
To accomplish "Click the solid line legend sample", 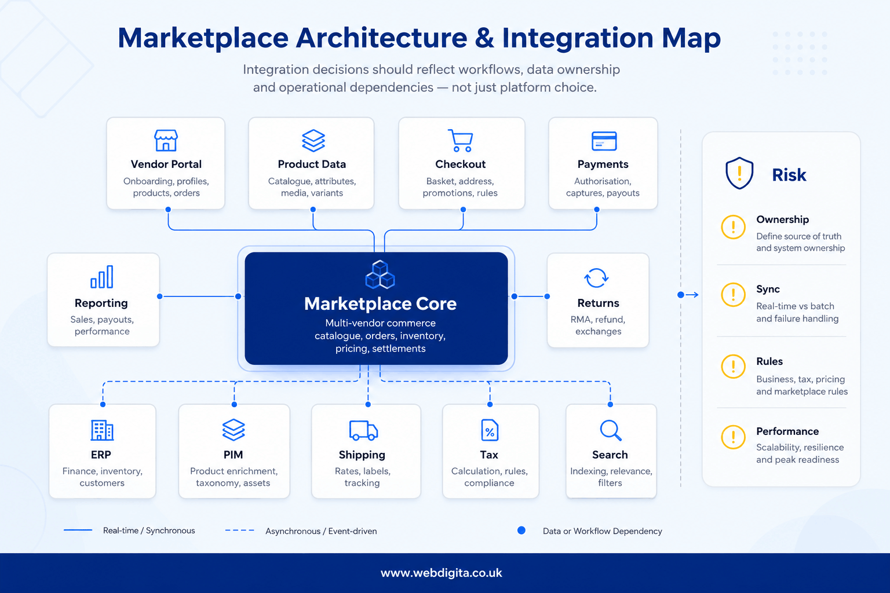I will (78, 530).
